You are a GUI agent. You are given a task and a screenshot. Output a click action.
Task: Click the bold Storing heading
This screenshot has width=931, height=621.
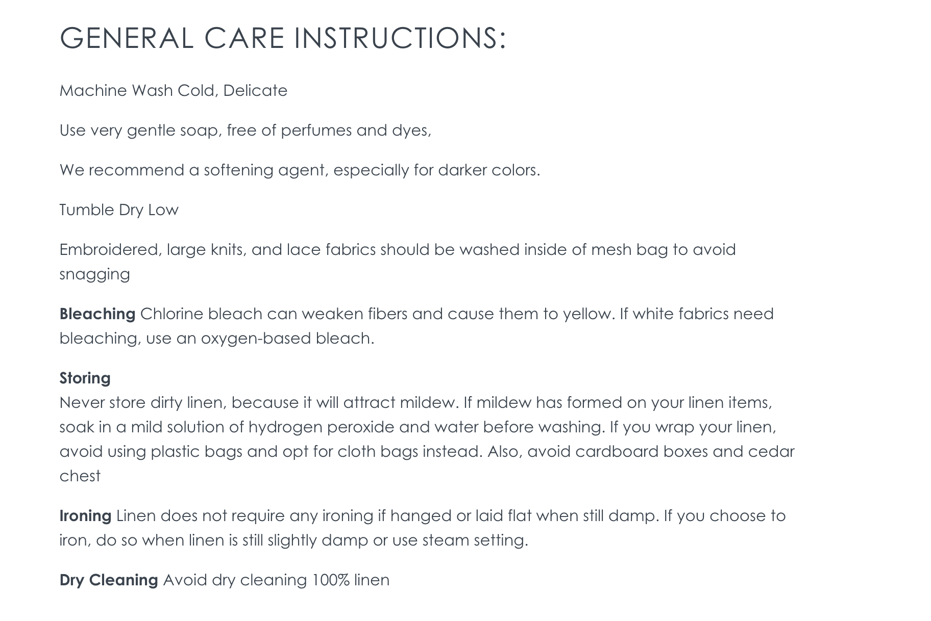click(x=85, y=378)
